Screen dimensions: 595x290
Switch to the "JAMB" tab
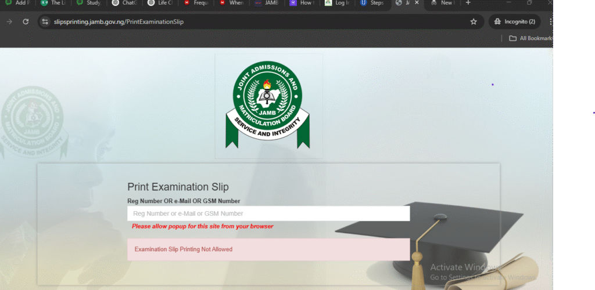[268, 3]
